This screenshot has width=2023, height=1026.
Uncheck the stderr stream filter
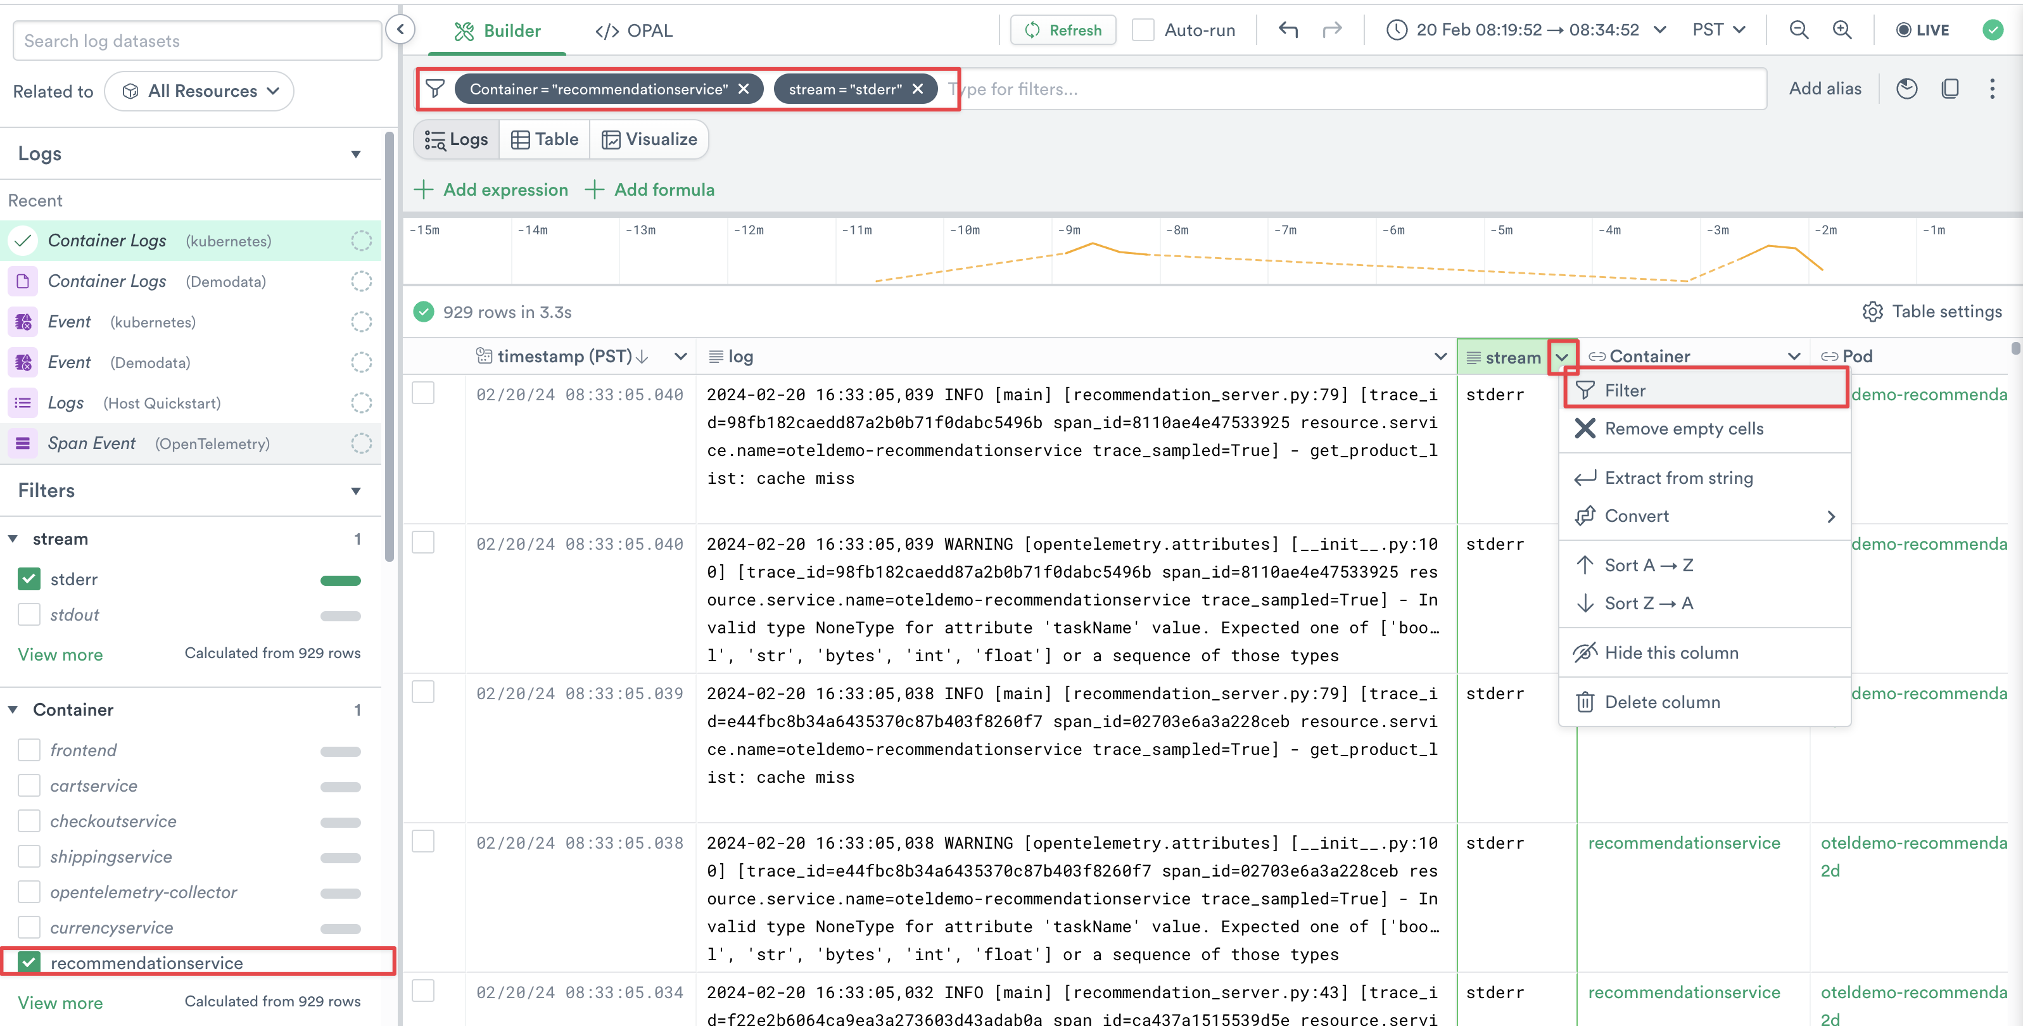pyautogui.click(x=29, y=579)
